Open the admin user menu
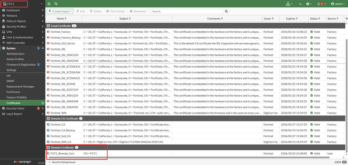 pyautogui.click(x=338, y=4)
